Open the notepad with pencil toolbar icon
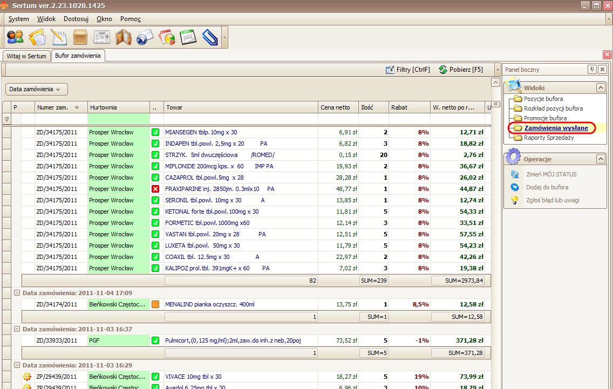Viewport: 613px width, 389px height. pyautogui.click(x=58, y=37)
